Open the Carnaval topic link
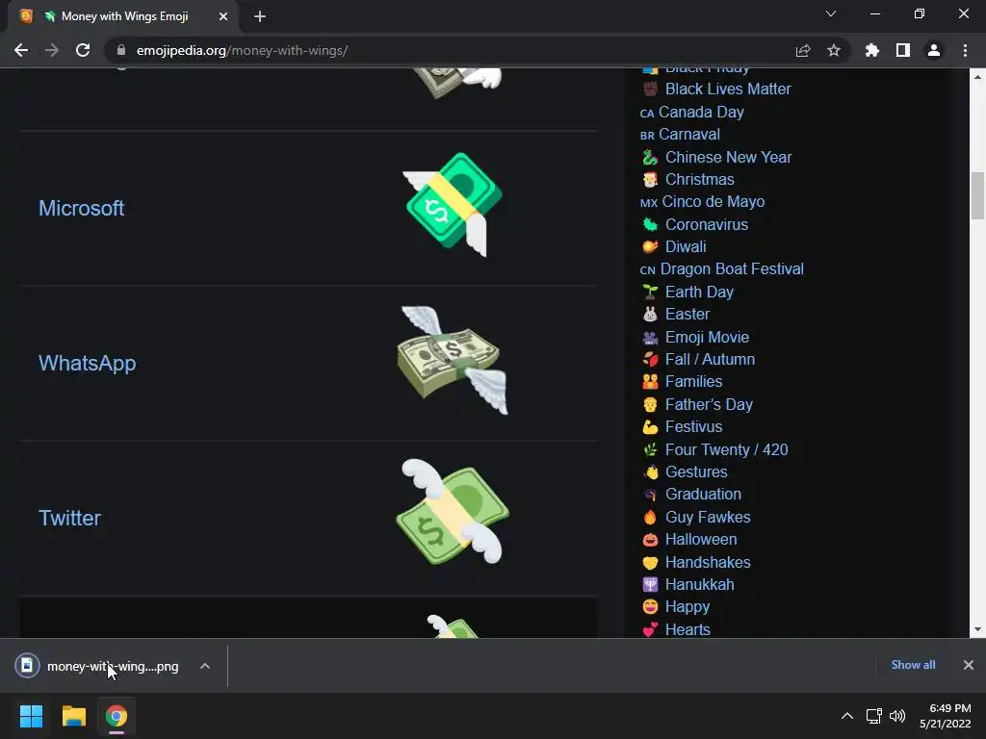Viewport: 986px width, 739px height. pyautogui.click(x=688, y=135)
